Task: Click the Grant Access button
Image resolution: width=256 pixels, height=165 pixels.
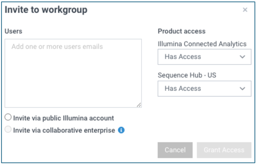Action: pos(224,150)
